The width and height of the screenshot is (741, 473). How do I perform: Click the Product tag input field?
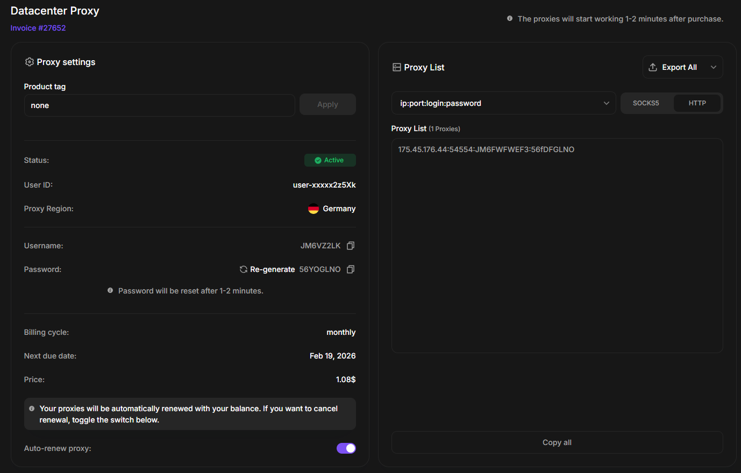(159, 105)
